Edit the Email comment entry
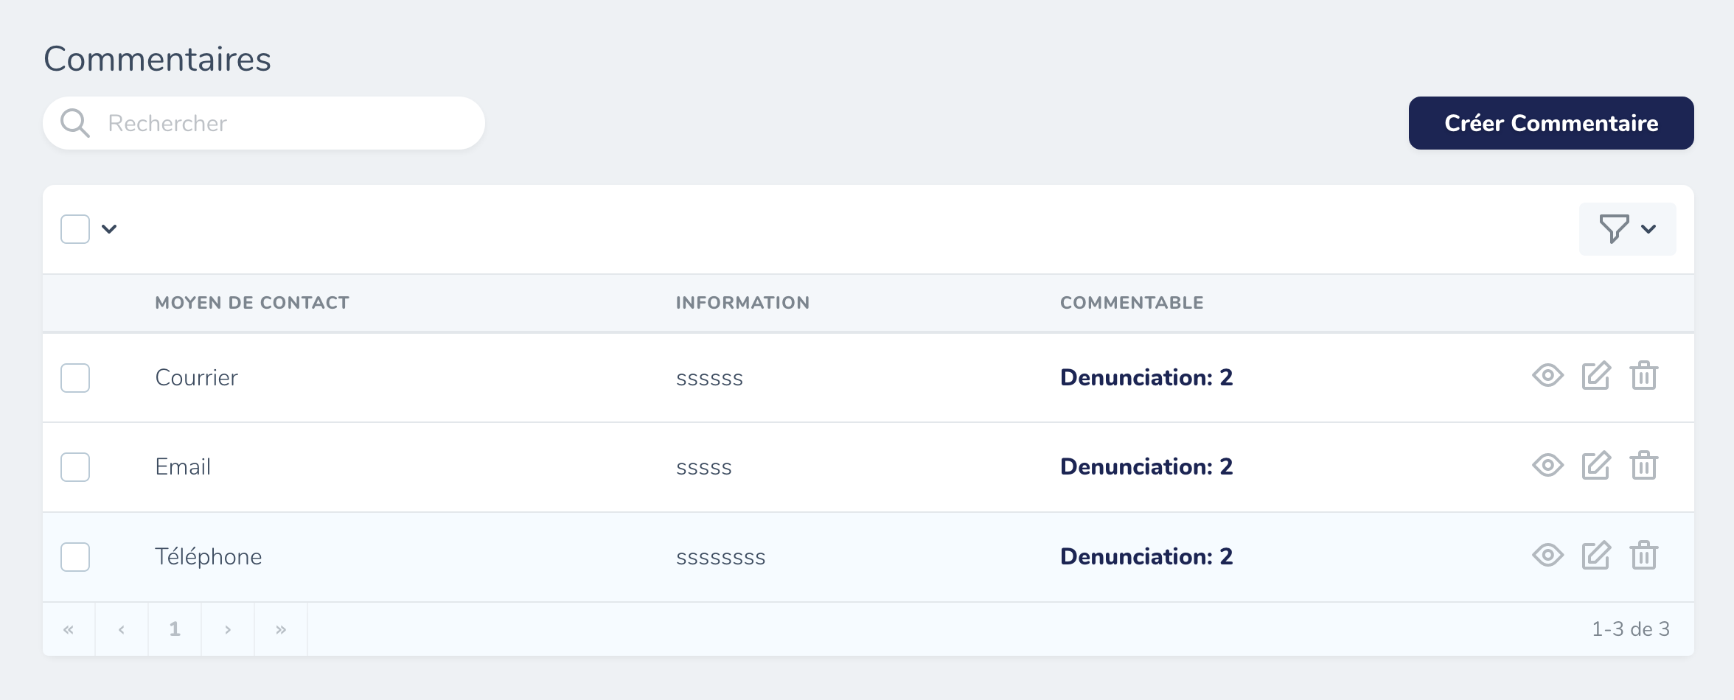1734x700 pixels. coord(1596,466)
